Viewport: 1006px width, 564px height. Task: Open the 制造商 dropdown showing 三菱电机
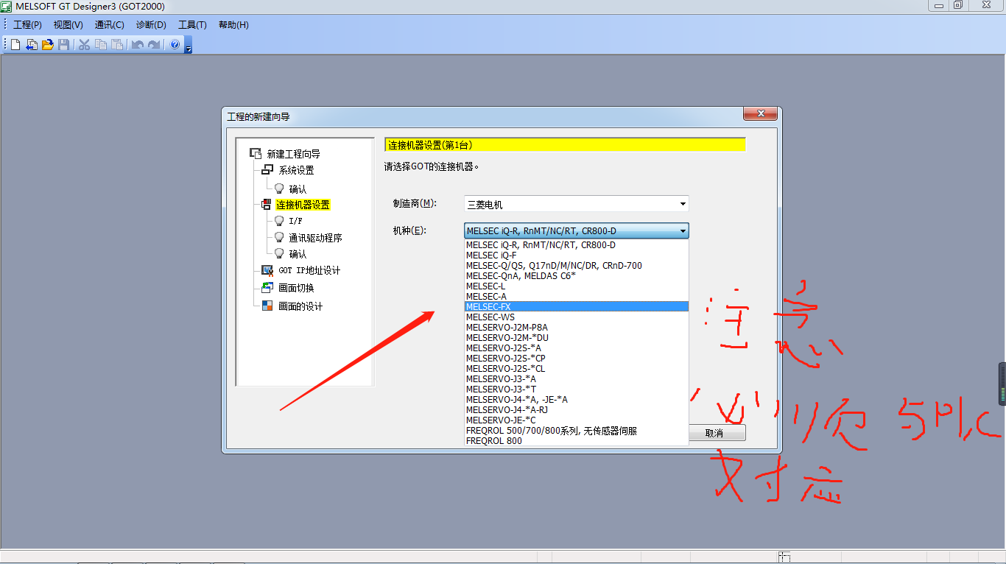[x=577, y=204]
